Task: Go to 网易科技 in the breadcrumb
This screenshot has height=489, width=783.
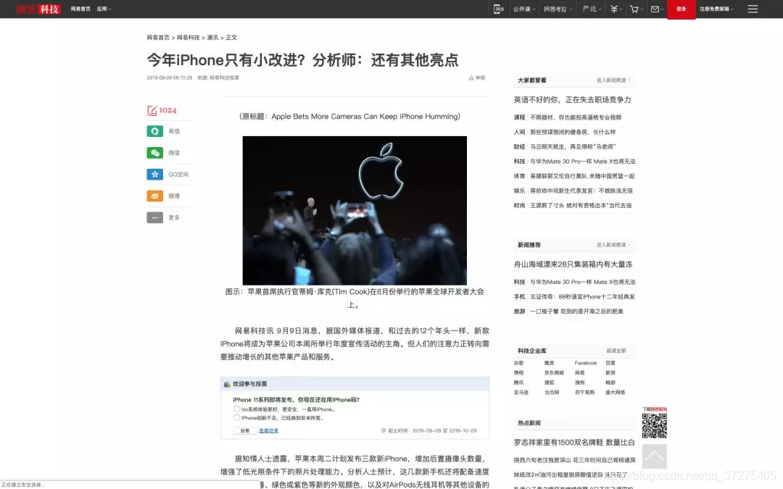Action: pos(188,38)
